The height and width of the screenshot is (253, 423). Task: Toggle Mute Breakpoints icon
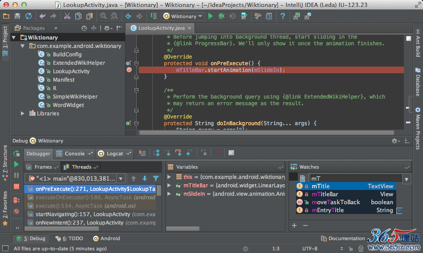pyautogui.click(x=16, y=211)
